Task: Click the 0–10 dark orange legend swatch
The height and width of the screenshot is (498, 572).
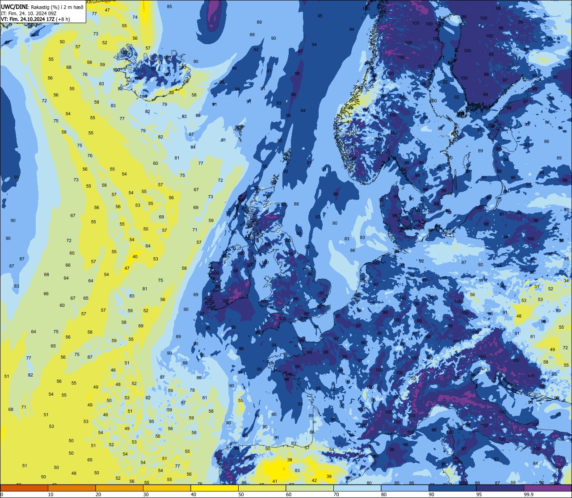Action: pos(24,488)
